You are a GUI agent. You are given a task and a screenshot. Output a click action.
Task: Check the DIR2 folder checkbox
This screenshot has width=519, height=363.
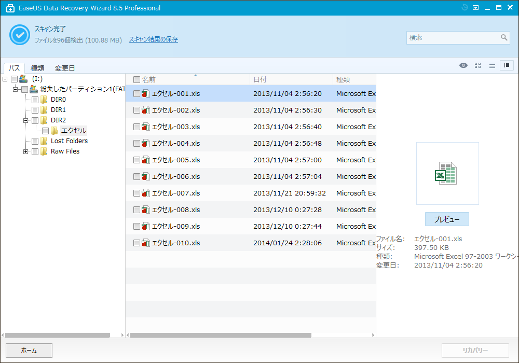click(x=35, y=120)
